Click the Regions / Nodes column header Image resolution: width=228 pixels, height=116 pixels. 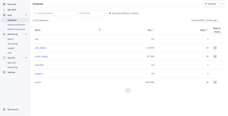pos(217,30)
